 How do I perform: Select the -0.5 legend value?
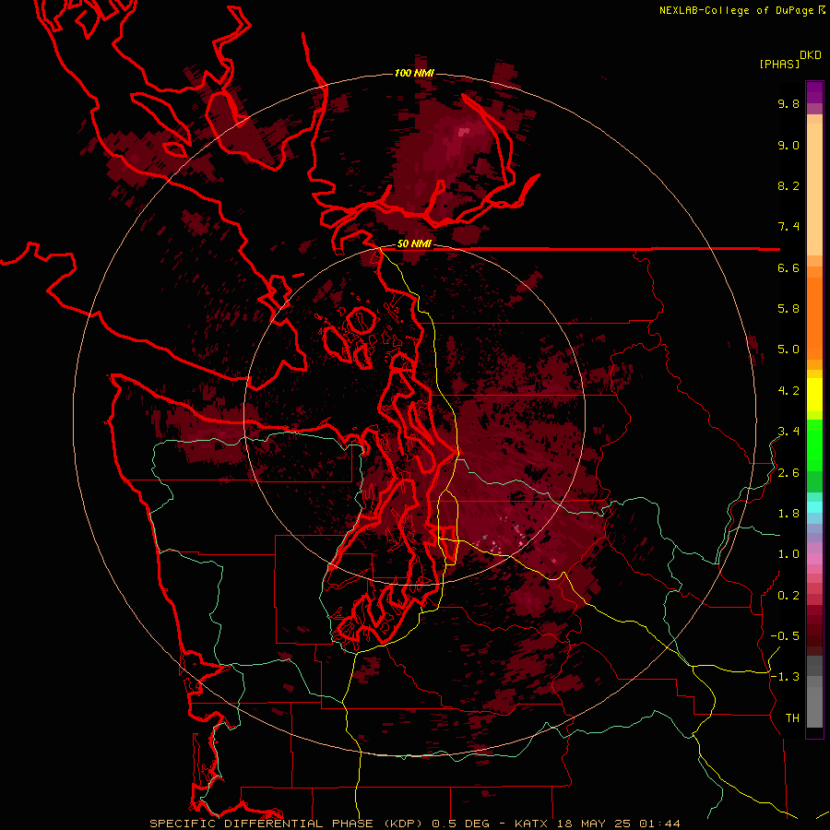(x=785, y=636)
